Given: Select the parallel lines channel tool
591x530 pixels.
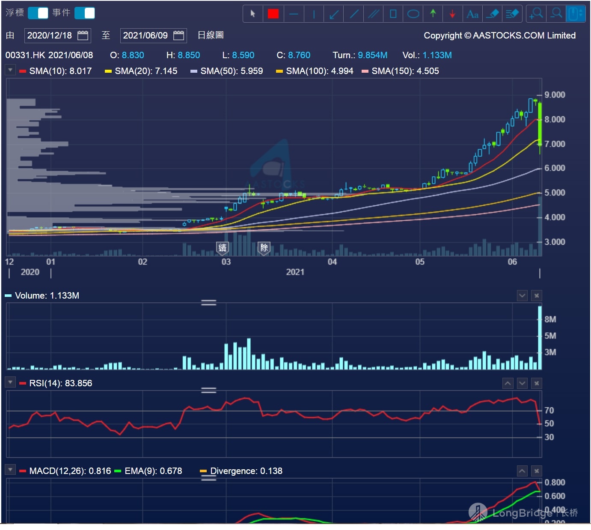Looking at the screenshot, I should click(374, 14).
